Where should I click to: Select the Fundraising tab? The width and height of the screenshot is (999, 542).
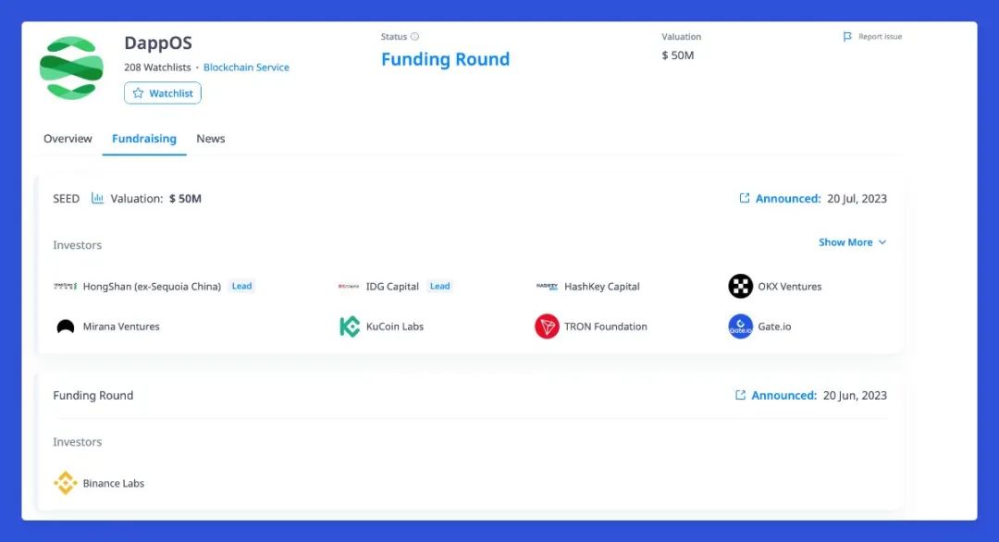[144, 139]
